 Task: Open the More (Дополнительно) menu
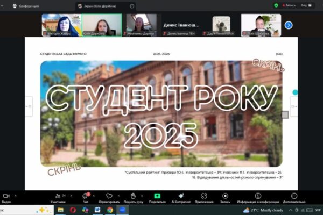(294, 197)
